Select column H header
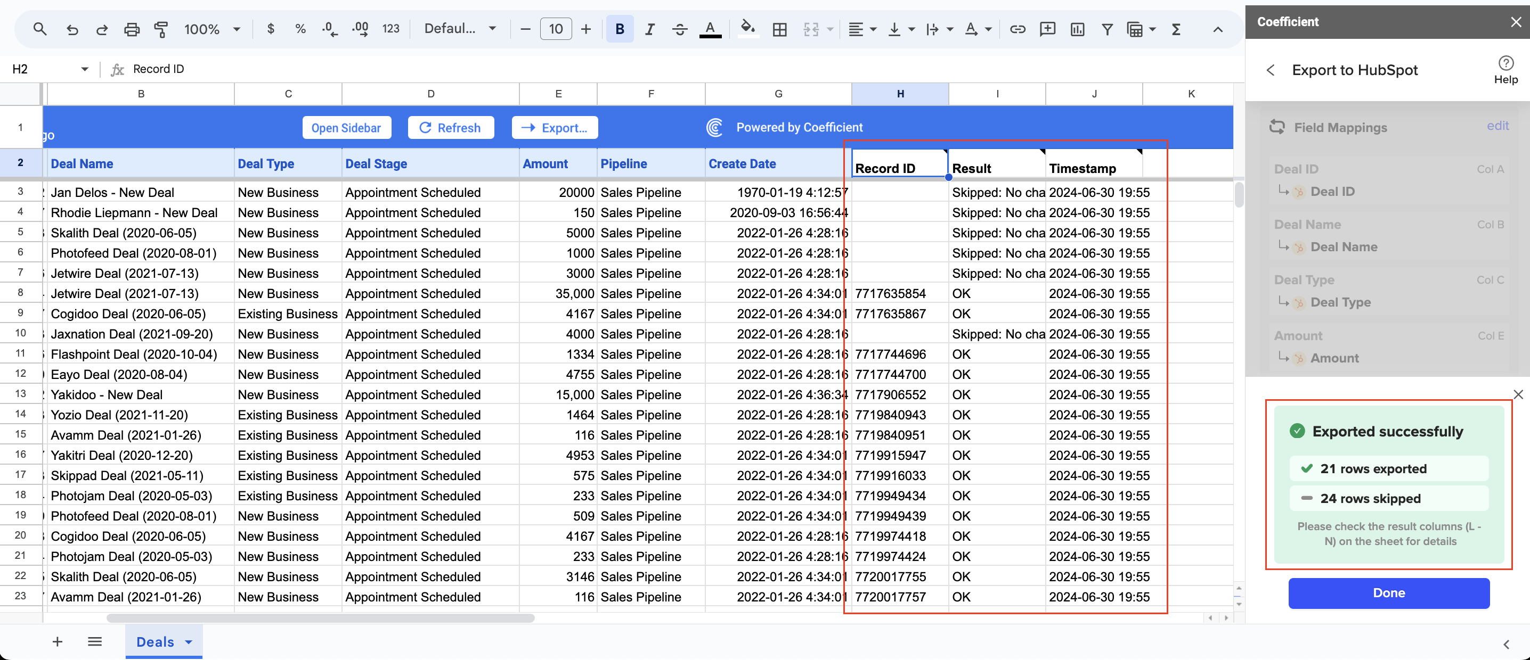 [900, 93]
